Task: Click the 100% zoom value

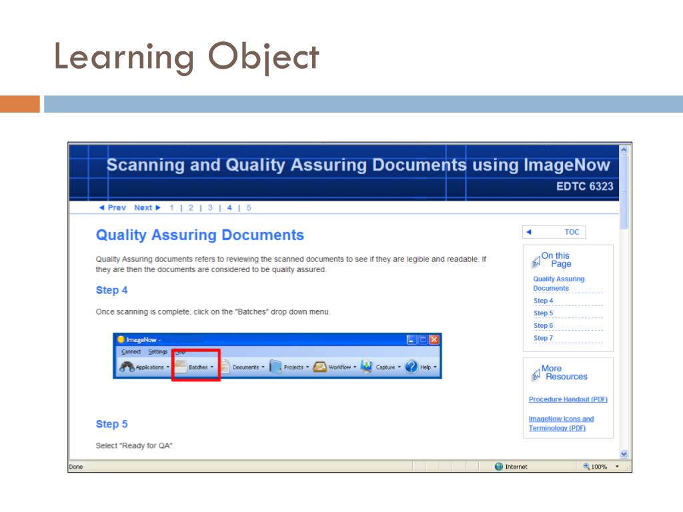Action: coord(600,467)
